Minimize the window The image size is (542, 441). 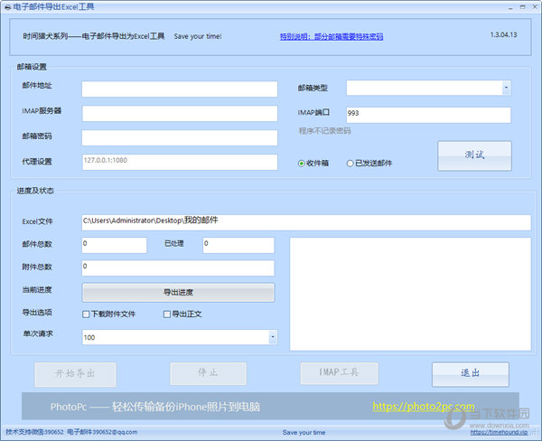(510, 7)
